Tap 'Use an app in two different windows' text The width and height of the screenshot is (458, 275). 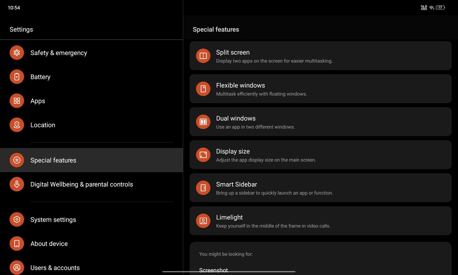pyautogui.click(x=255, y=127)
